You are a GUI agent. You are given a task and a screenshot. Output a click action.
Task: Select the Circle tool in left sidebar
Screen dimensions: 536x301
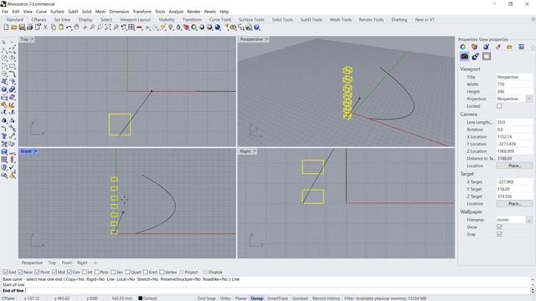pyautogui.click(x=4, y=58)
